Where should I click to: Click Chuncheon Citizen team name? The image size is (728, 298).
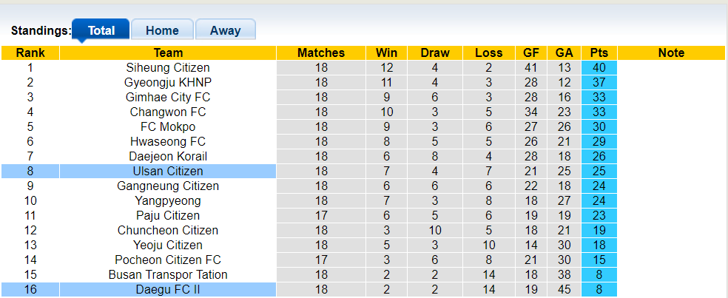click(168, 230)
